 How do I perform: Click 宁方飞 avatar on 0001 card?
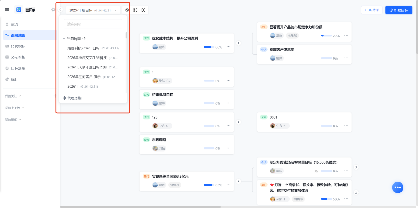click(273, 126)
